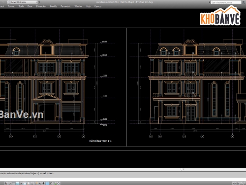Click the keyword search field
Image resolution: width=246 pixels, height=185 pixels.
pyautogui.click(x=226, y=2)
